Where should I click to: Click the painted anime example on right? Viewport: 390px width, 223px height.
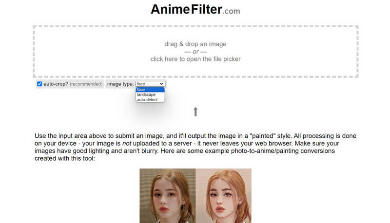click(x=223, y=196)
